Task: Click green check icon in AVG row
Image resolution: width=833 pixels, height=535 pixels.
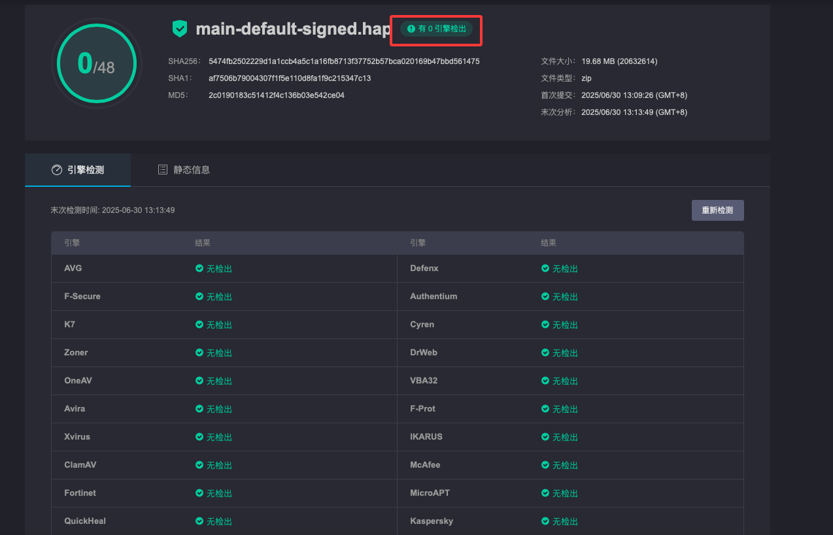Action: 199,268
